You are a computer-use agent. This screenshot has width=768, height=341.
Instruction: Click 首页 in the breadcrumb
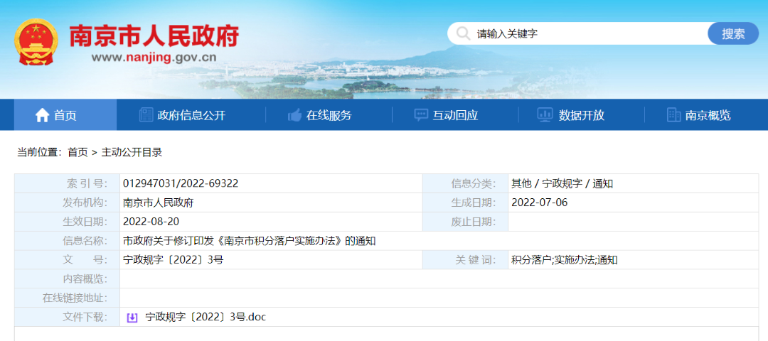point(78,152)
